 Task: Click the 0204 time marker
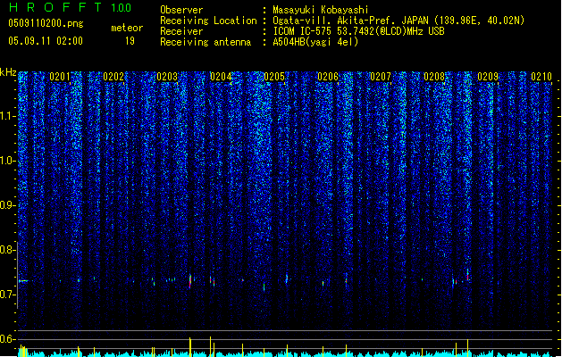(x=221, y=77)
